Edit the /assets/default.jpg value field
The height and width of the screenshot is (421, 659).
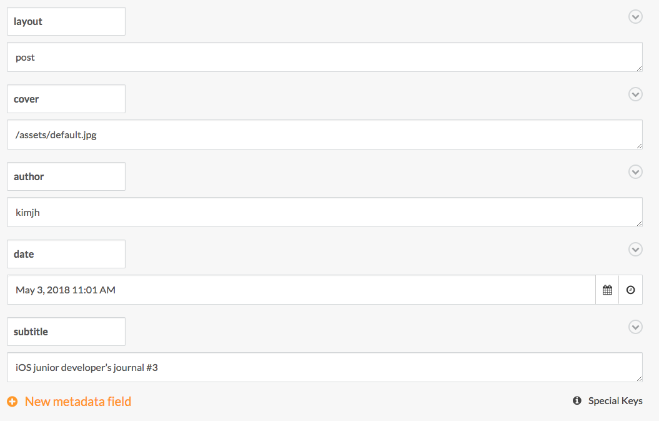[325, 134]
